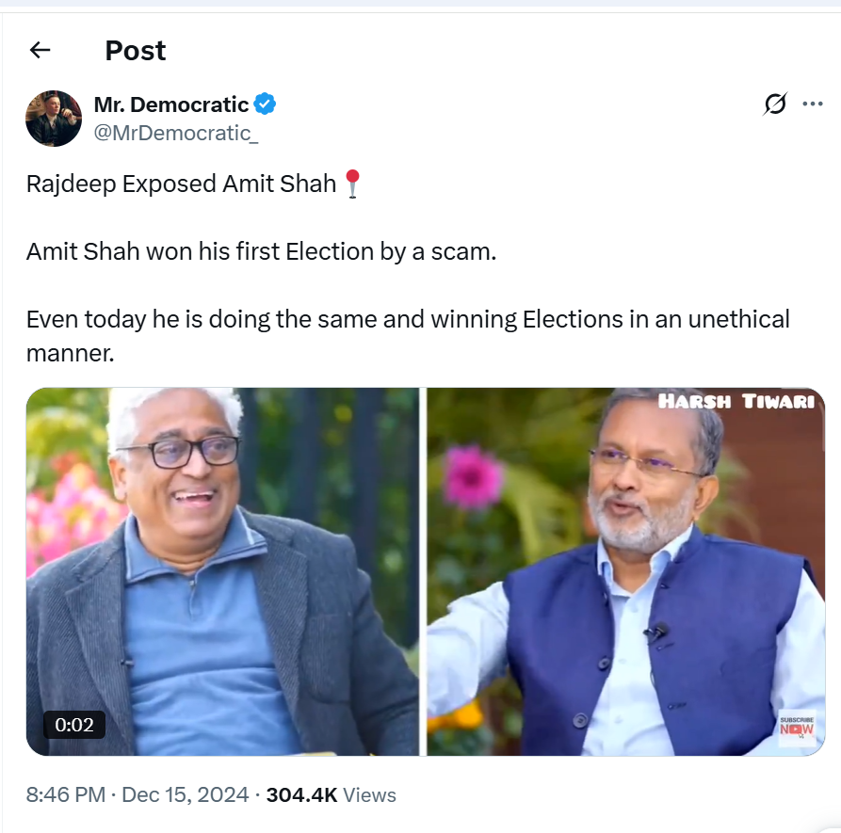View the 304.4K Views count

click(331, 794)
